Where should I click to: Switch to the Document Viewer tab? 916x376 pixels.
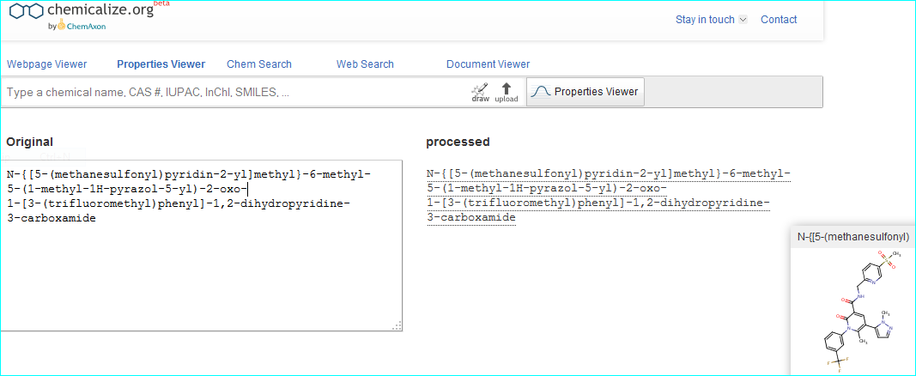tap(488, 64)
